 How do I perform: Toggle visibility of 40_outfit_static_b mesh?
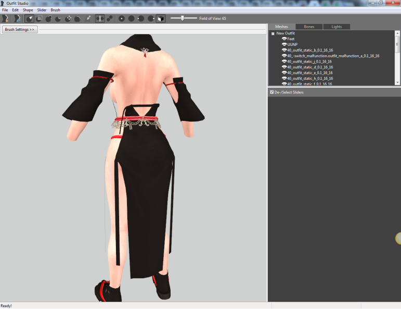click(284, 50)
